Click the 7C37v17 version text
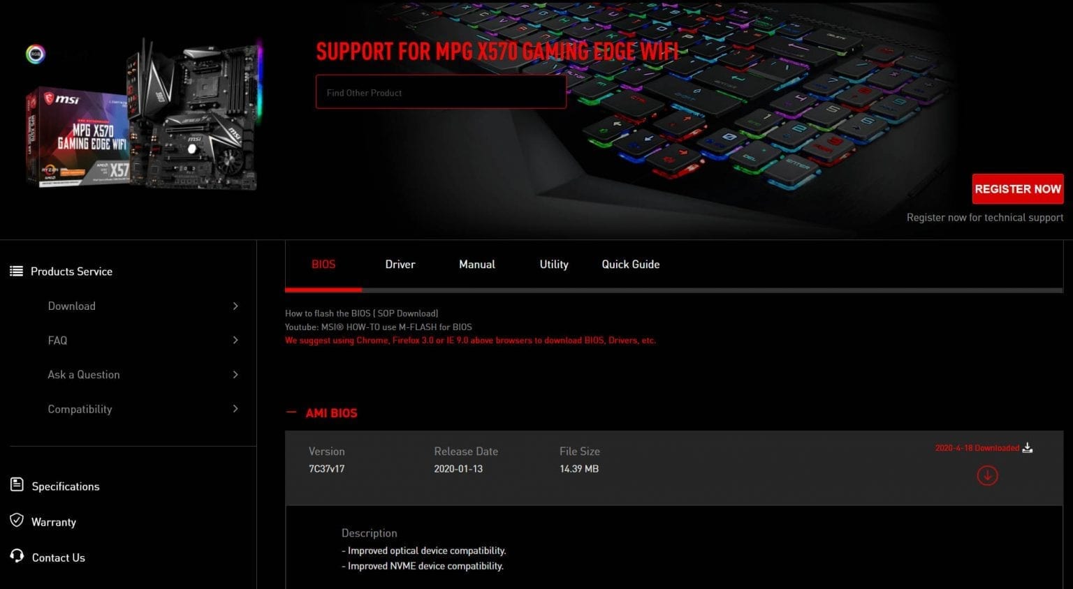The width and height of the screenshot is (1073, 589). pos(326,469)
